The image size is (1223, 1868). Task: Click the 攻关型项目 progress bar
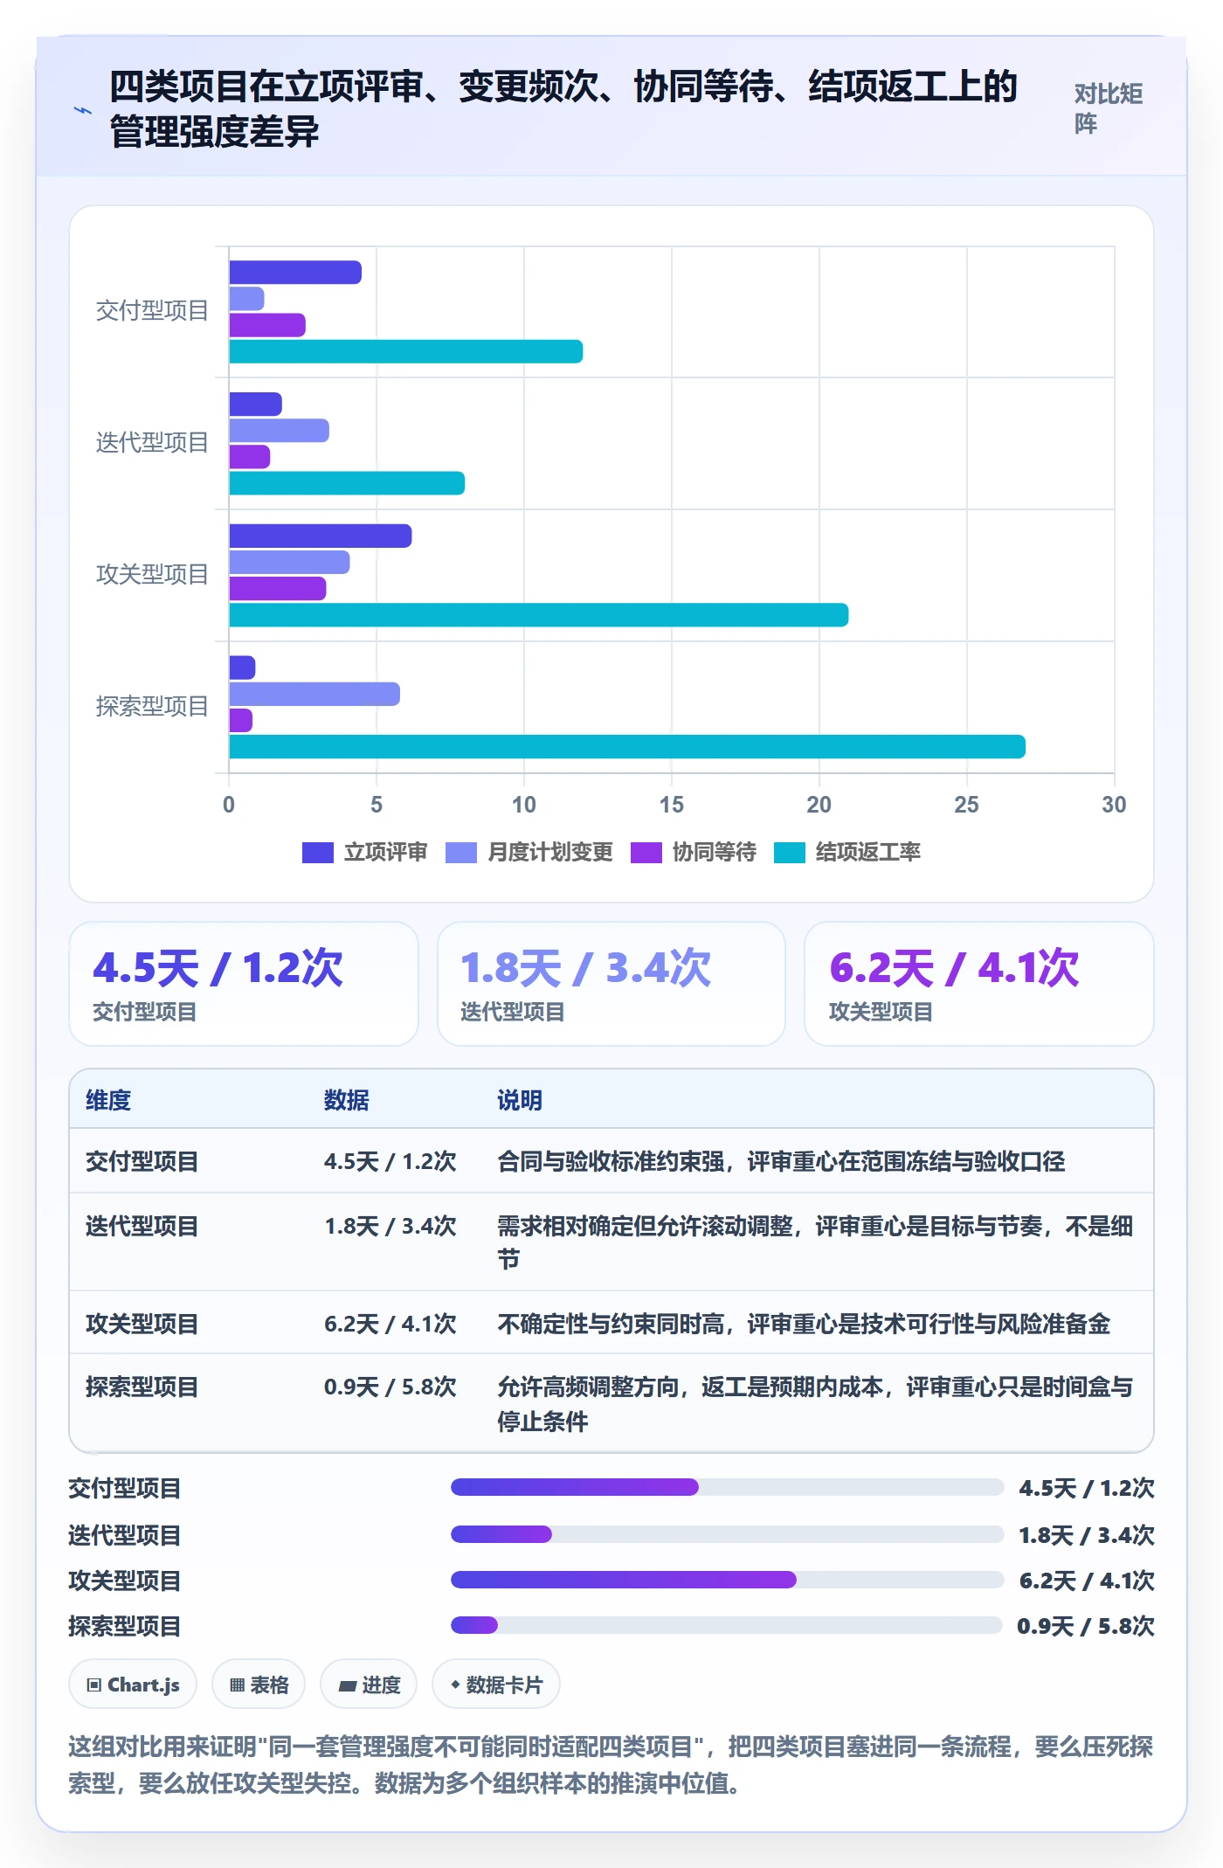[727, 1580]
